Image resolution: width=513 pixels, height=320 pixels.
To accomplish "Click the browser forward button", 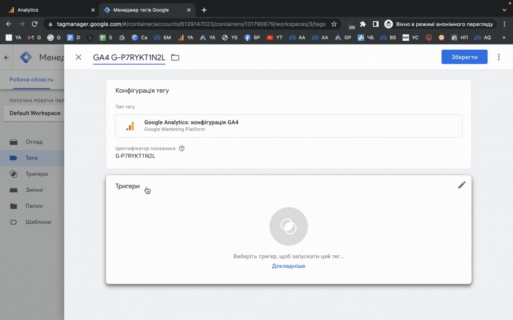I will (x=22, y=24).
